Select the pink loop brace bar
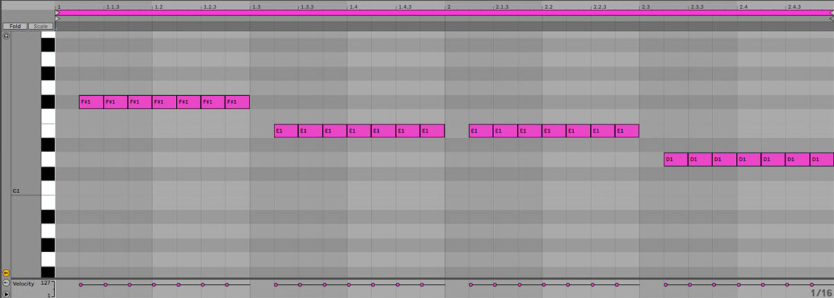The height and width of the screenshot is (298, 834). pos(445,13)
